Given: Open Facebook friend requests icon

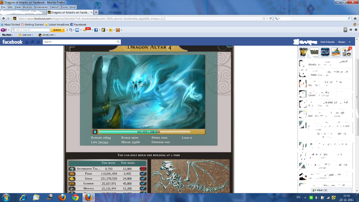Looking at the screenshot, I should [27, 42].
